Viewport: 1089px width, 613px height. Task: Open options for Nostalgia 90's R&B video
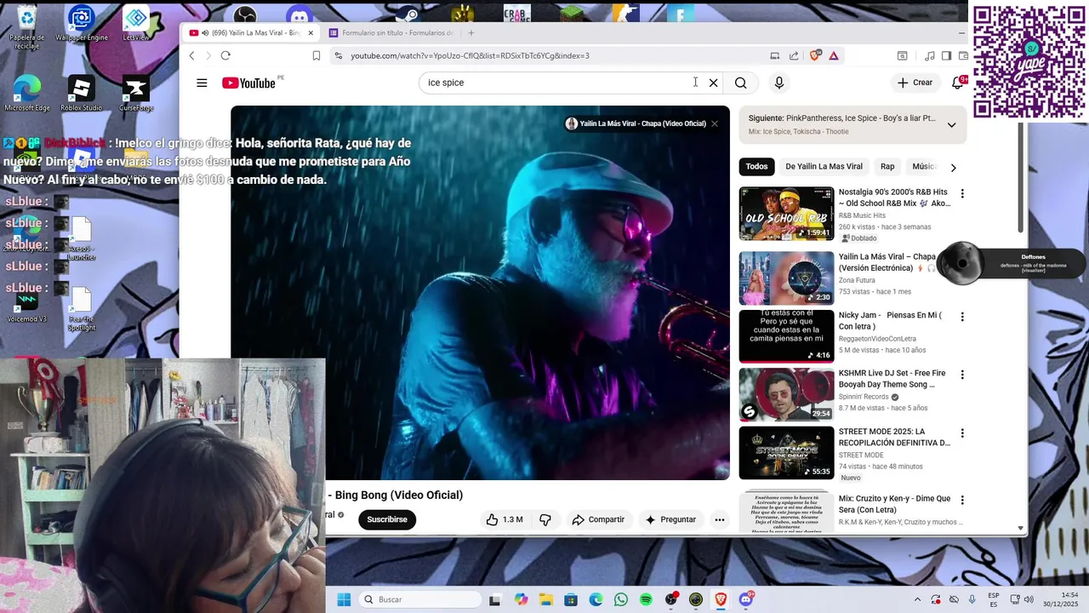[x=962, y=193]
